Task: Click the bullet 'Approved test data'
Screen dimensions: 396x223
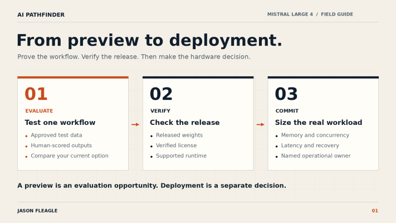Action: (56, 135)
